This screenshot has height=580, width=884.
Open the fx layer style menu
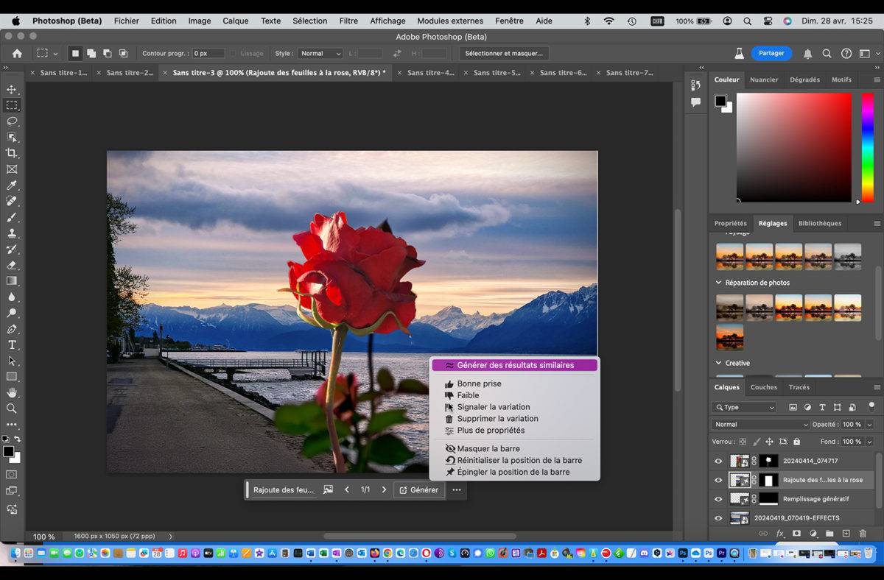pos(779,534)
